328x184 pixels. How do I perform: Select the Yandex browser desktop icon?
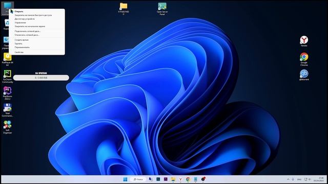point(304,41)
